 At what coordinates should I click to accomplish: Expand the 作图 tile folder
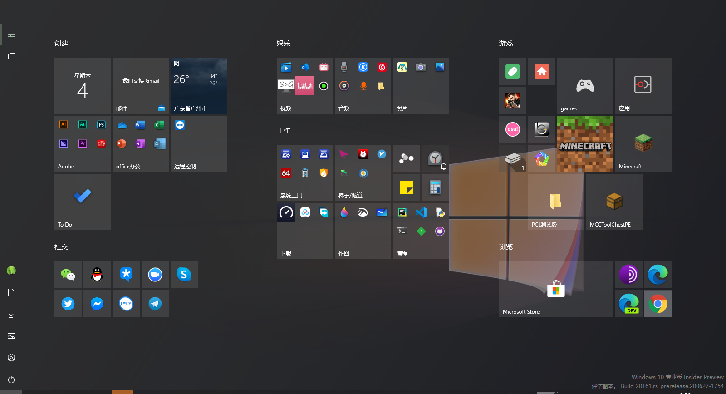pos(363,231)
